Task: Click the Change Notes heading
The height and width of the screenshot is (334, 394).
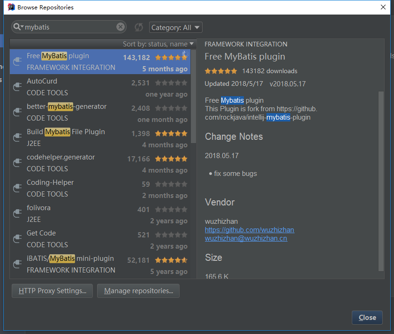Action: tap(234, 137)
